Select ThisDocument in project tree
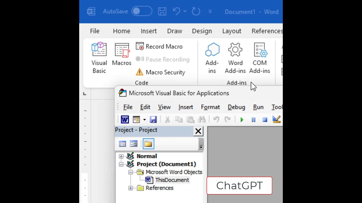 point(172,180)
